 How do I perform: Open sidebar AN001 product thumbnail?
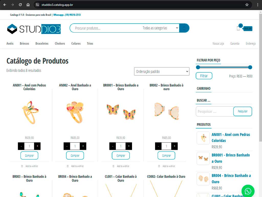(x=203, y=138)
